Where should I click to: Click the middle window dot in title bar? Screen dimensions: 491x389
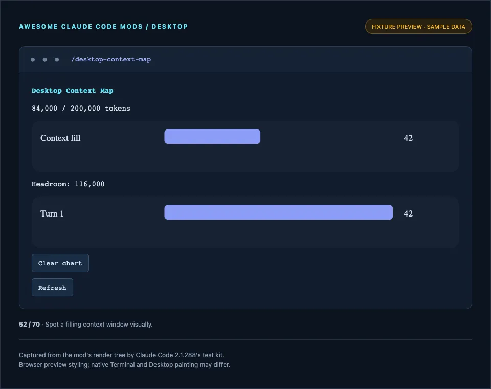pyautogui.click(x=45, y=59)
